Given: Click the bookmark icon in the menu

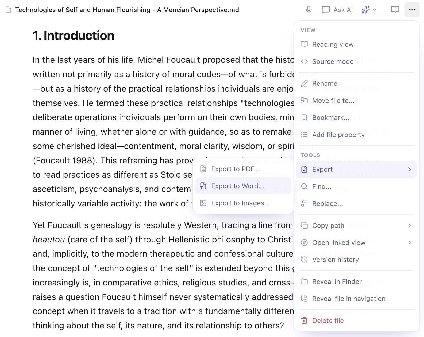Looking at the screenshot, I should tap(304, 118).
